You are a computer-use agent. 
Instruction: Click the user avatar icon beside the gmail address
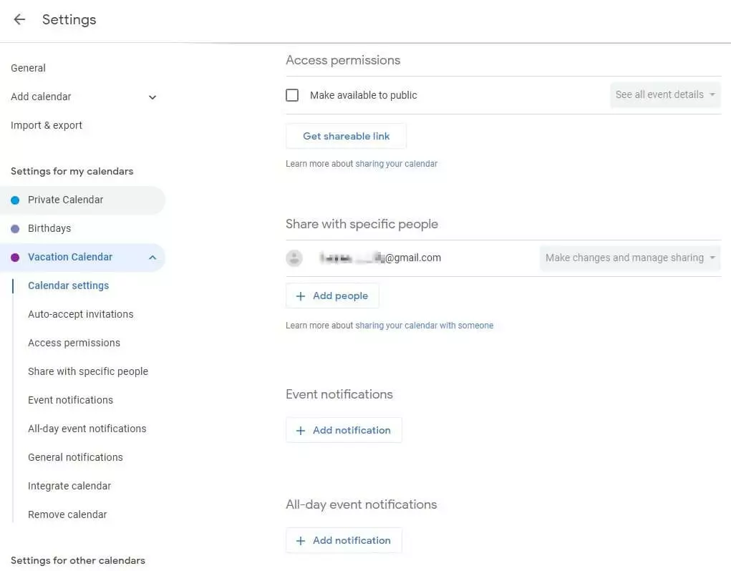[x=294, y=258]
